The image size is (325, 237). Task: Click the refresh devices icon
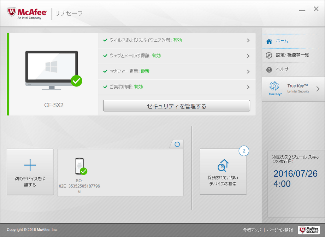click(x=177, y=144)
